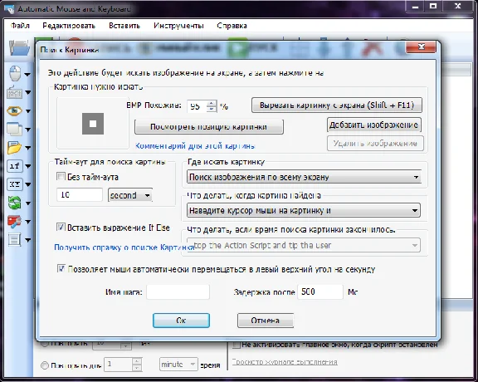Image resolution: width=478 pixels, height=382 pixels.
Task: Click the Имя шага input field
Action: [178, 292]
